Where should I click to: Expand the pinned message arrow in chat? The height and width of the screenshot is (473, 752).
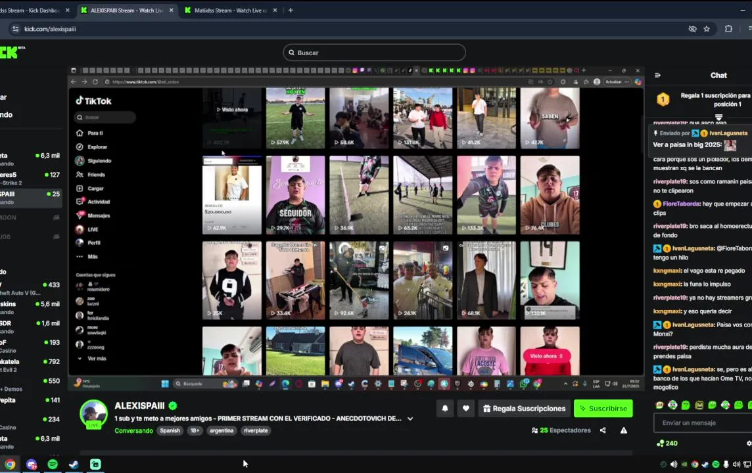click(x=718, y=117)
